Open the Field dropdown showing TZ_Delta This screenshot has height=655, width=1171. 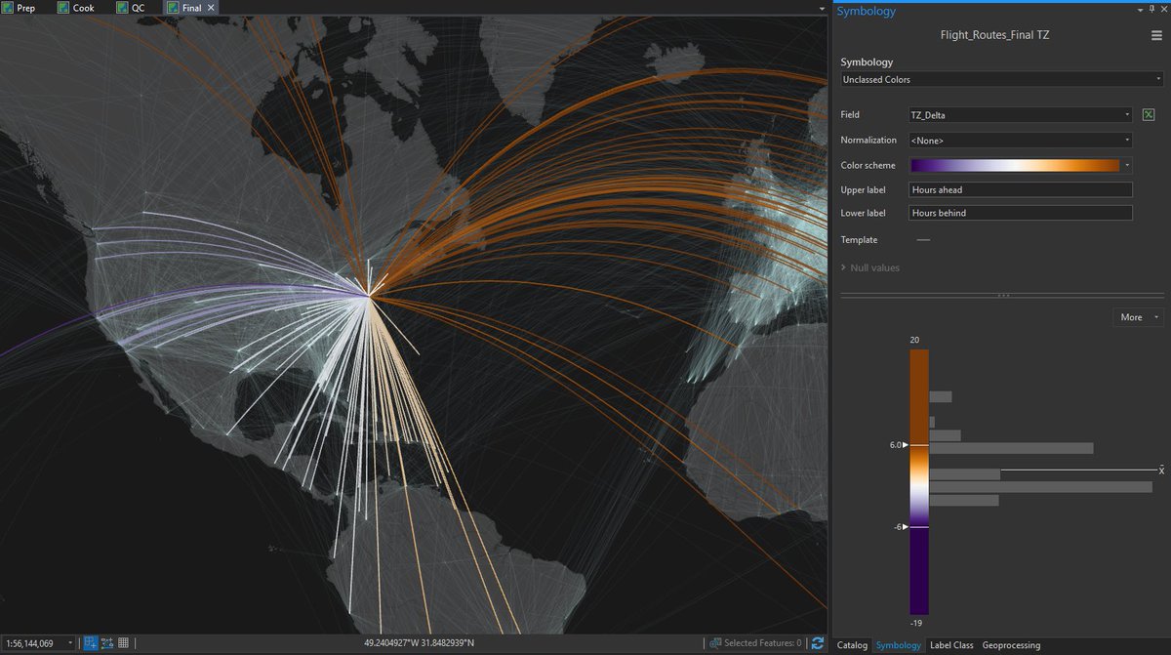1020,114
